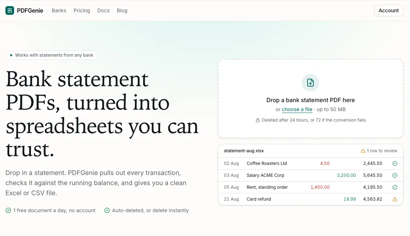This screenshot has width=410, height=236.
Task: Click the green '3,200.00' credit amount
Action: coord(346,175)
